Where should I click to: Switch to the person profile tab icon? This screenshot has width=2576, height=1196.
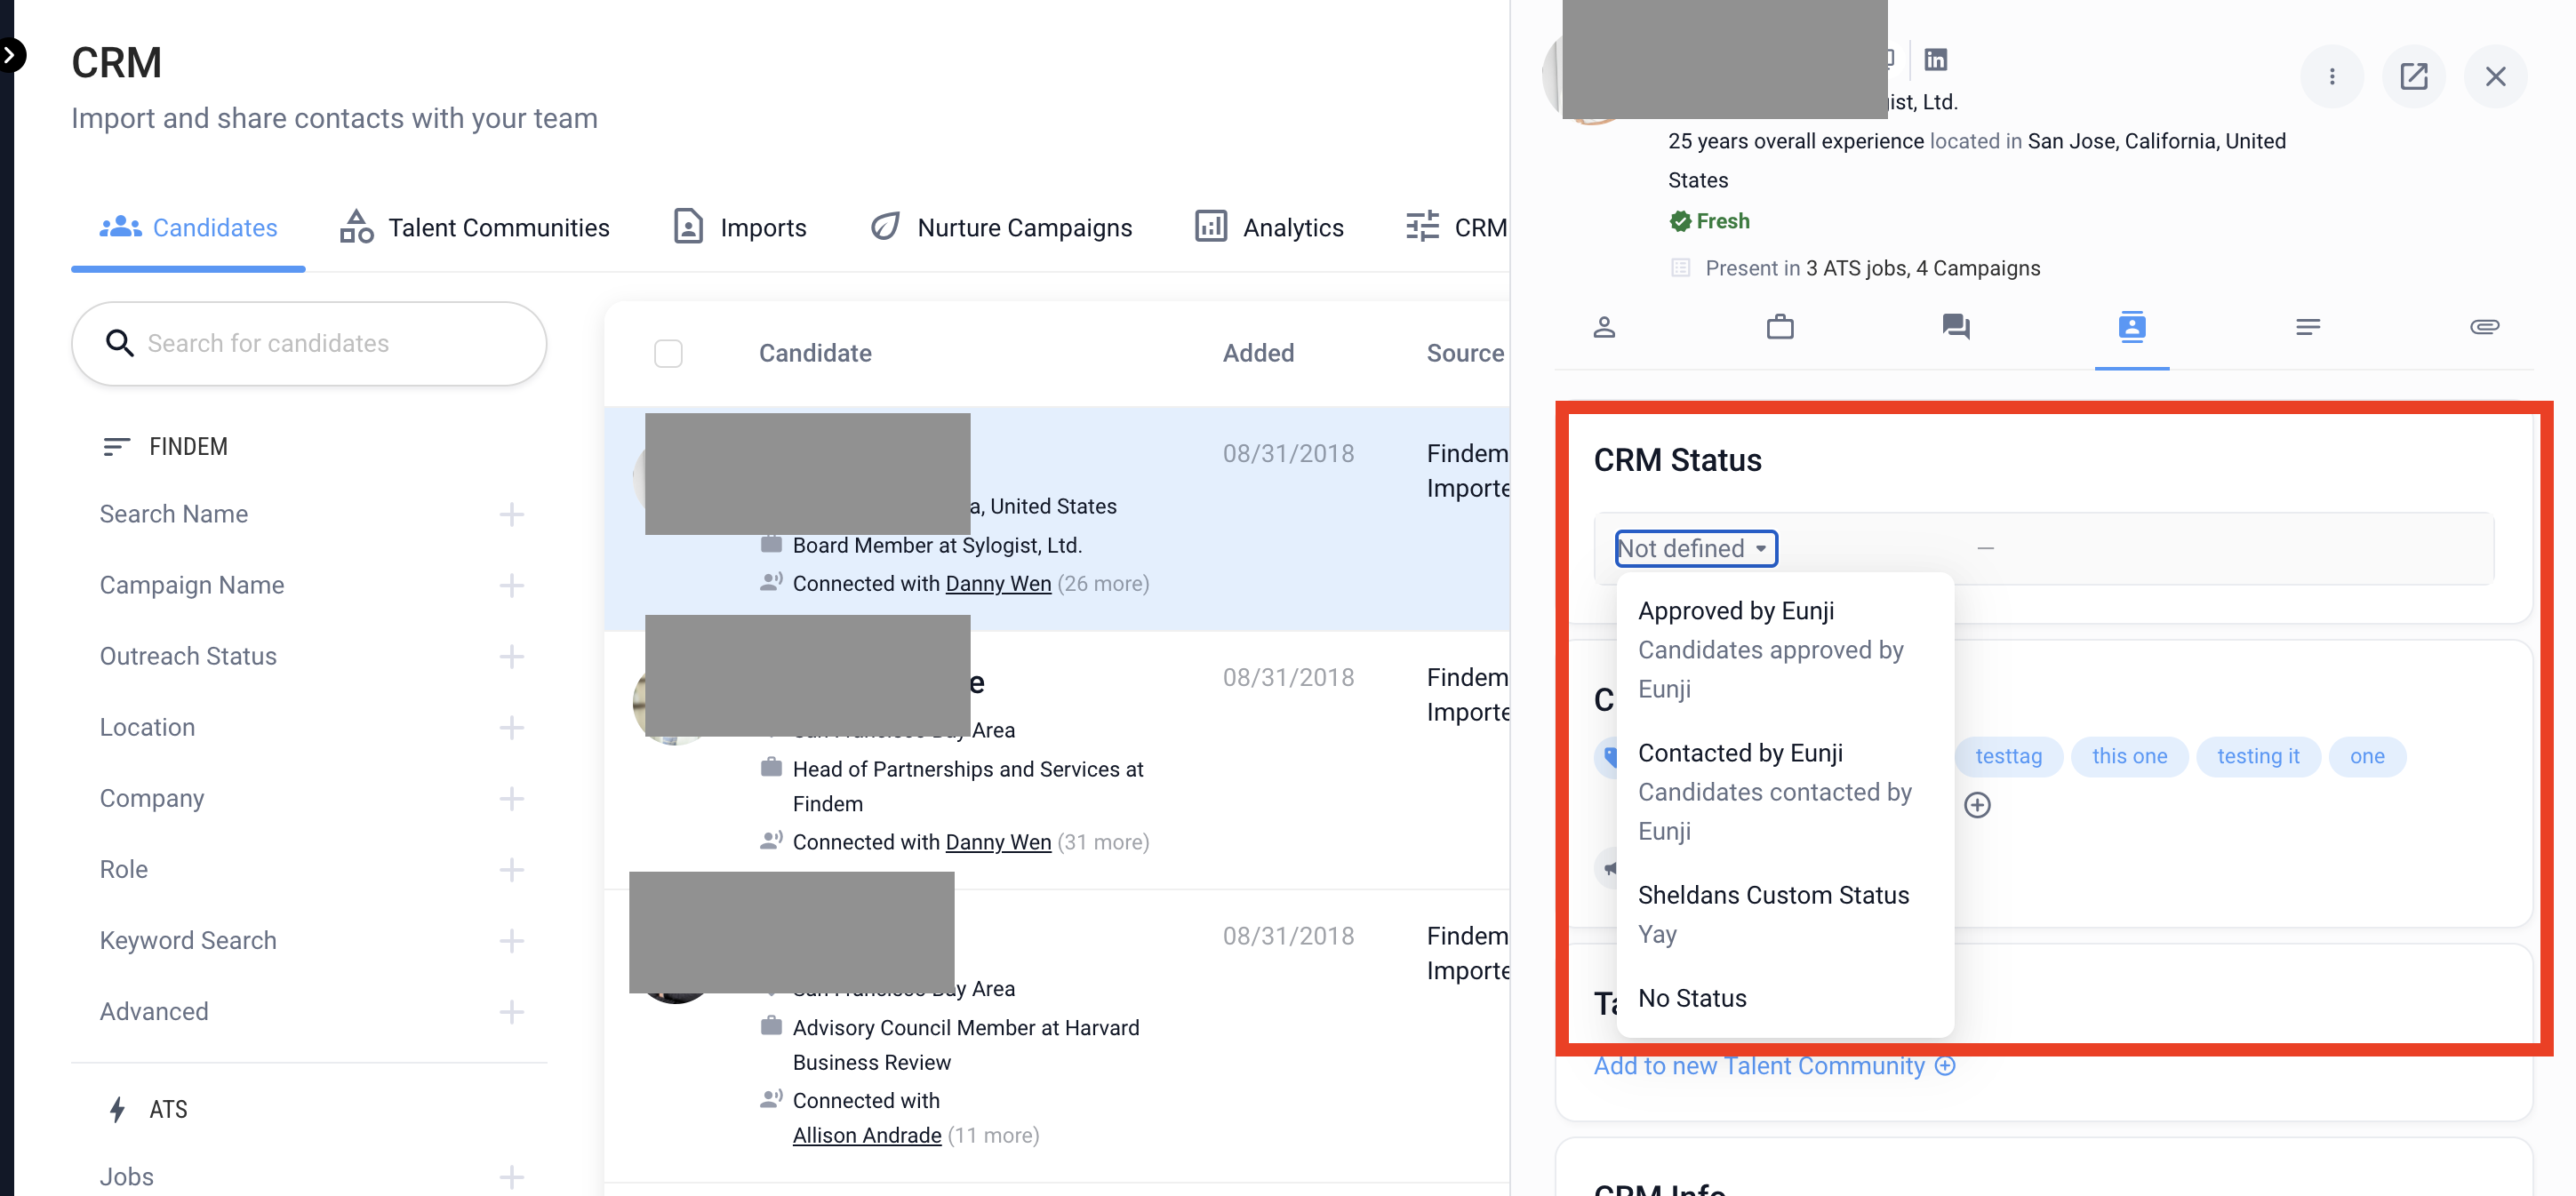1604,327
